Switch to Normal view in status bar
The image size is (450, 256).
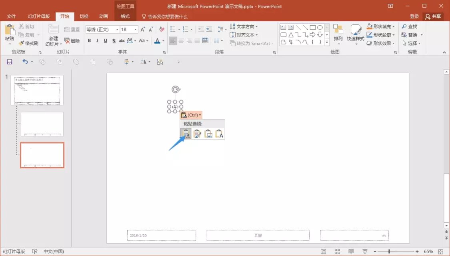(324, 252)
